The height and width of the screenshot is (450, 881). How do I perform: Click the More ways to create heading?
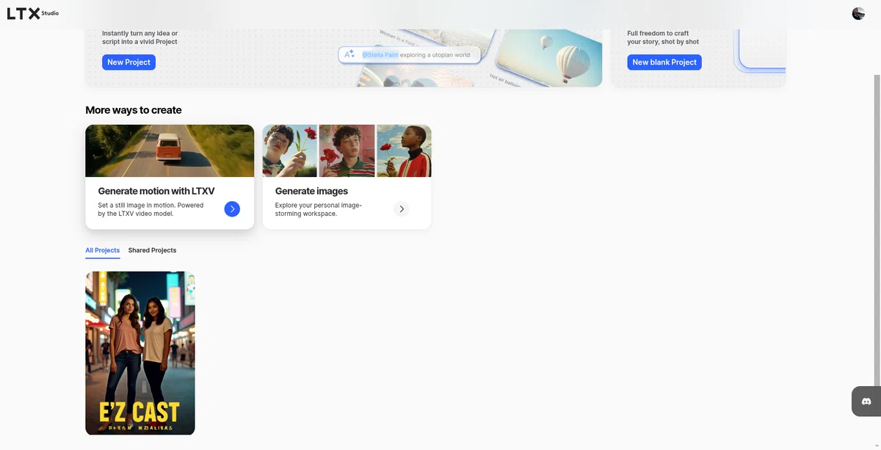coord(134,110)
